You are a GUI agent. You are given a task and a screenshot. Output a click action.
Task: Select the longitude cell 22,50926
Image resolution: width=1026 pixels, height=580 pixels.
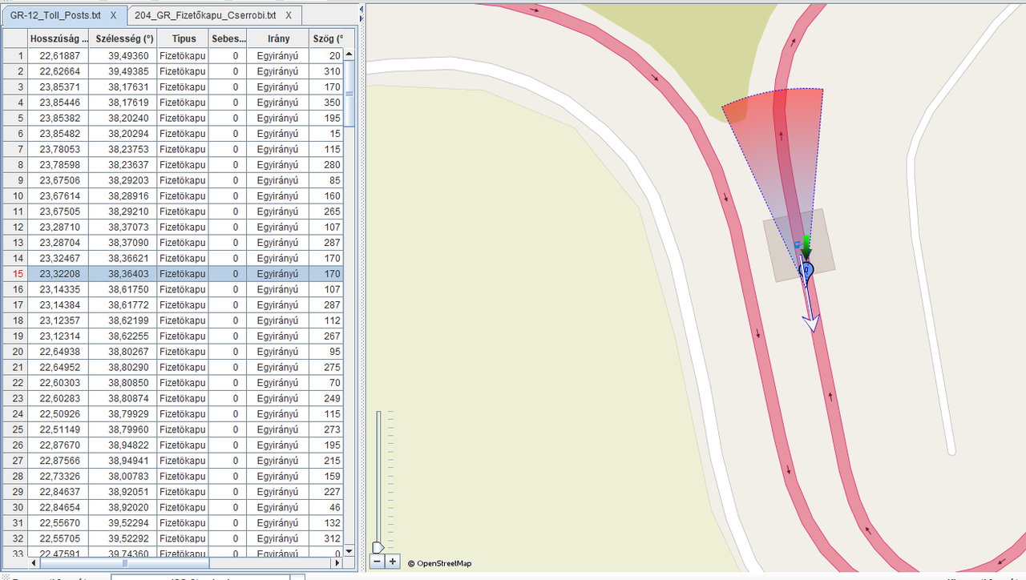point(58,414)
